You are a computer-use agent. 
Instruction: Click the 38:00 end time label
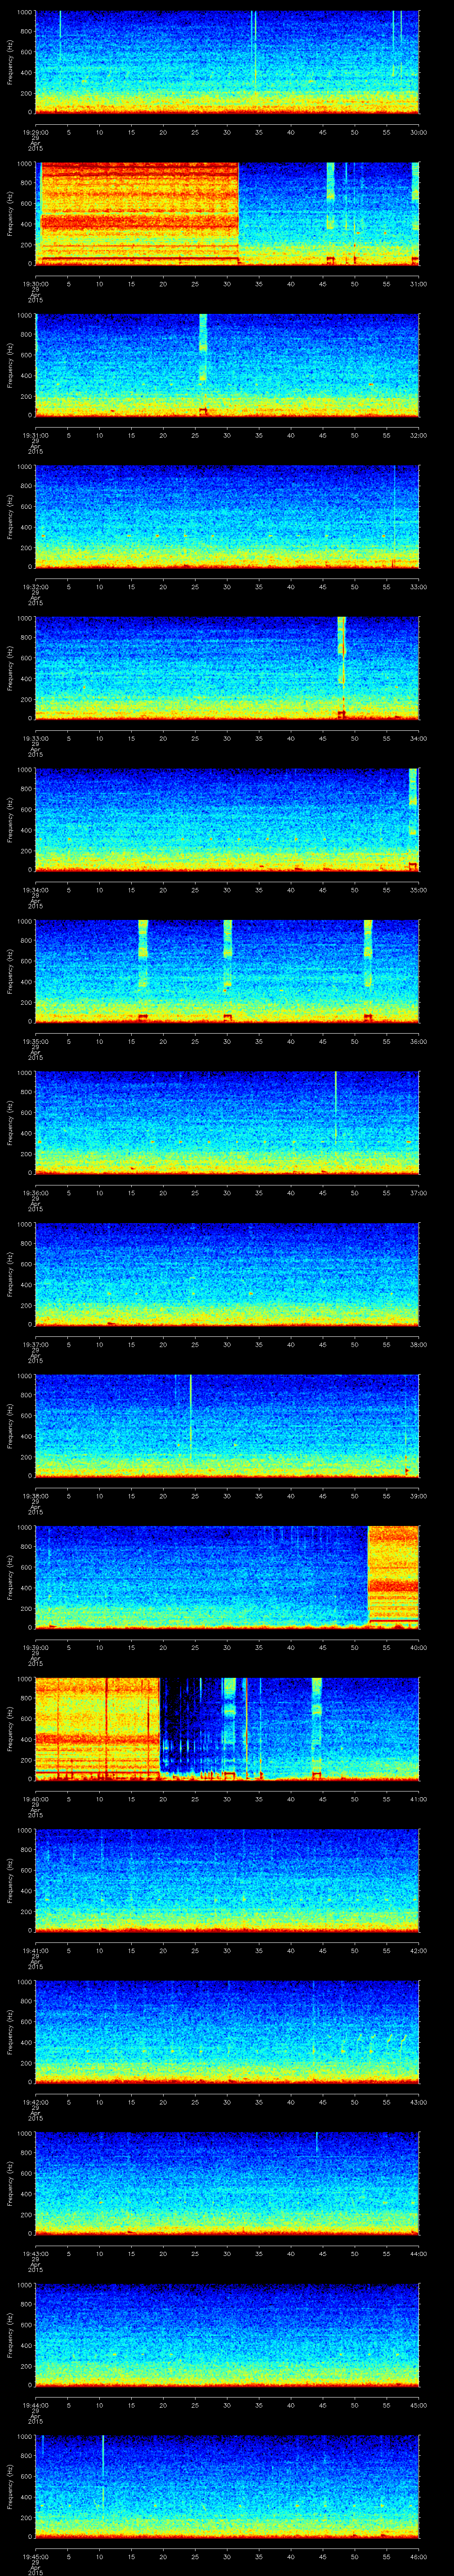(x=418, y=1345)
